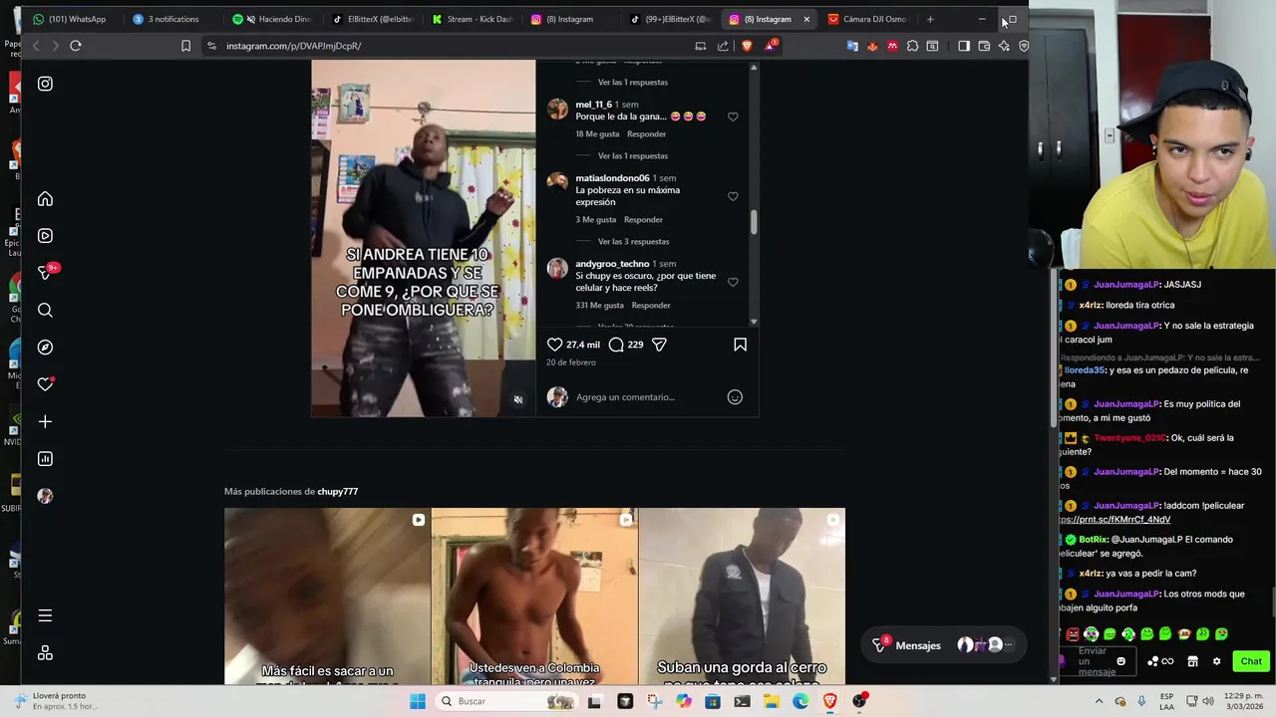This screenshot has height=717, width=1276.
Task: View the 27.4 mil likes count
Action: [583, 345]
